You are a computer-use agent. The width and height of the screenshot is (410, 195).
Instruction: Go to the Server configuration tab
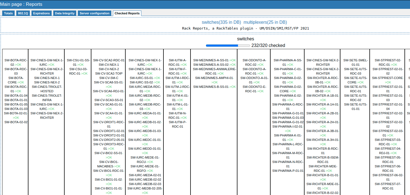click(94, 13)
